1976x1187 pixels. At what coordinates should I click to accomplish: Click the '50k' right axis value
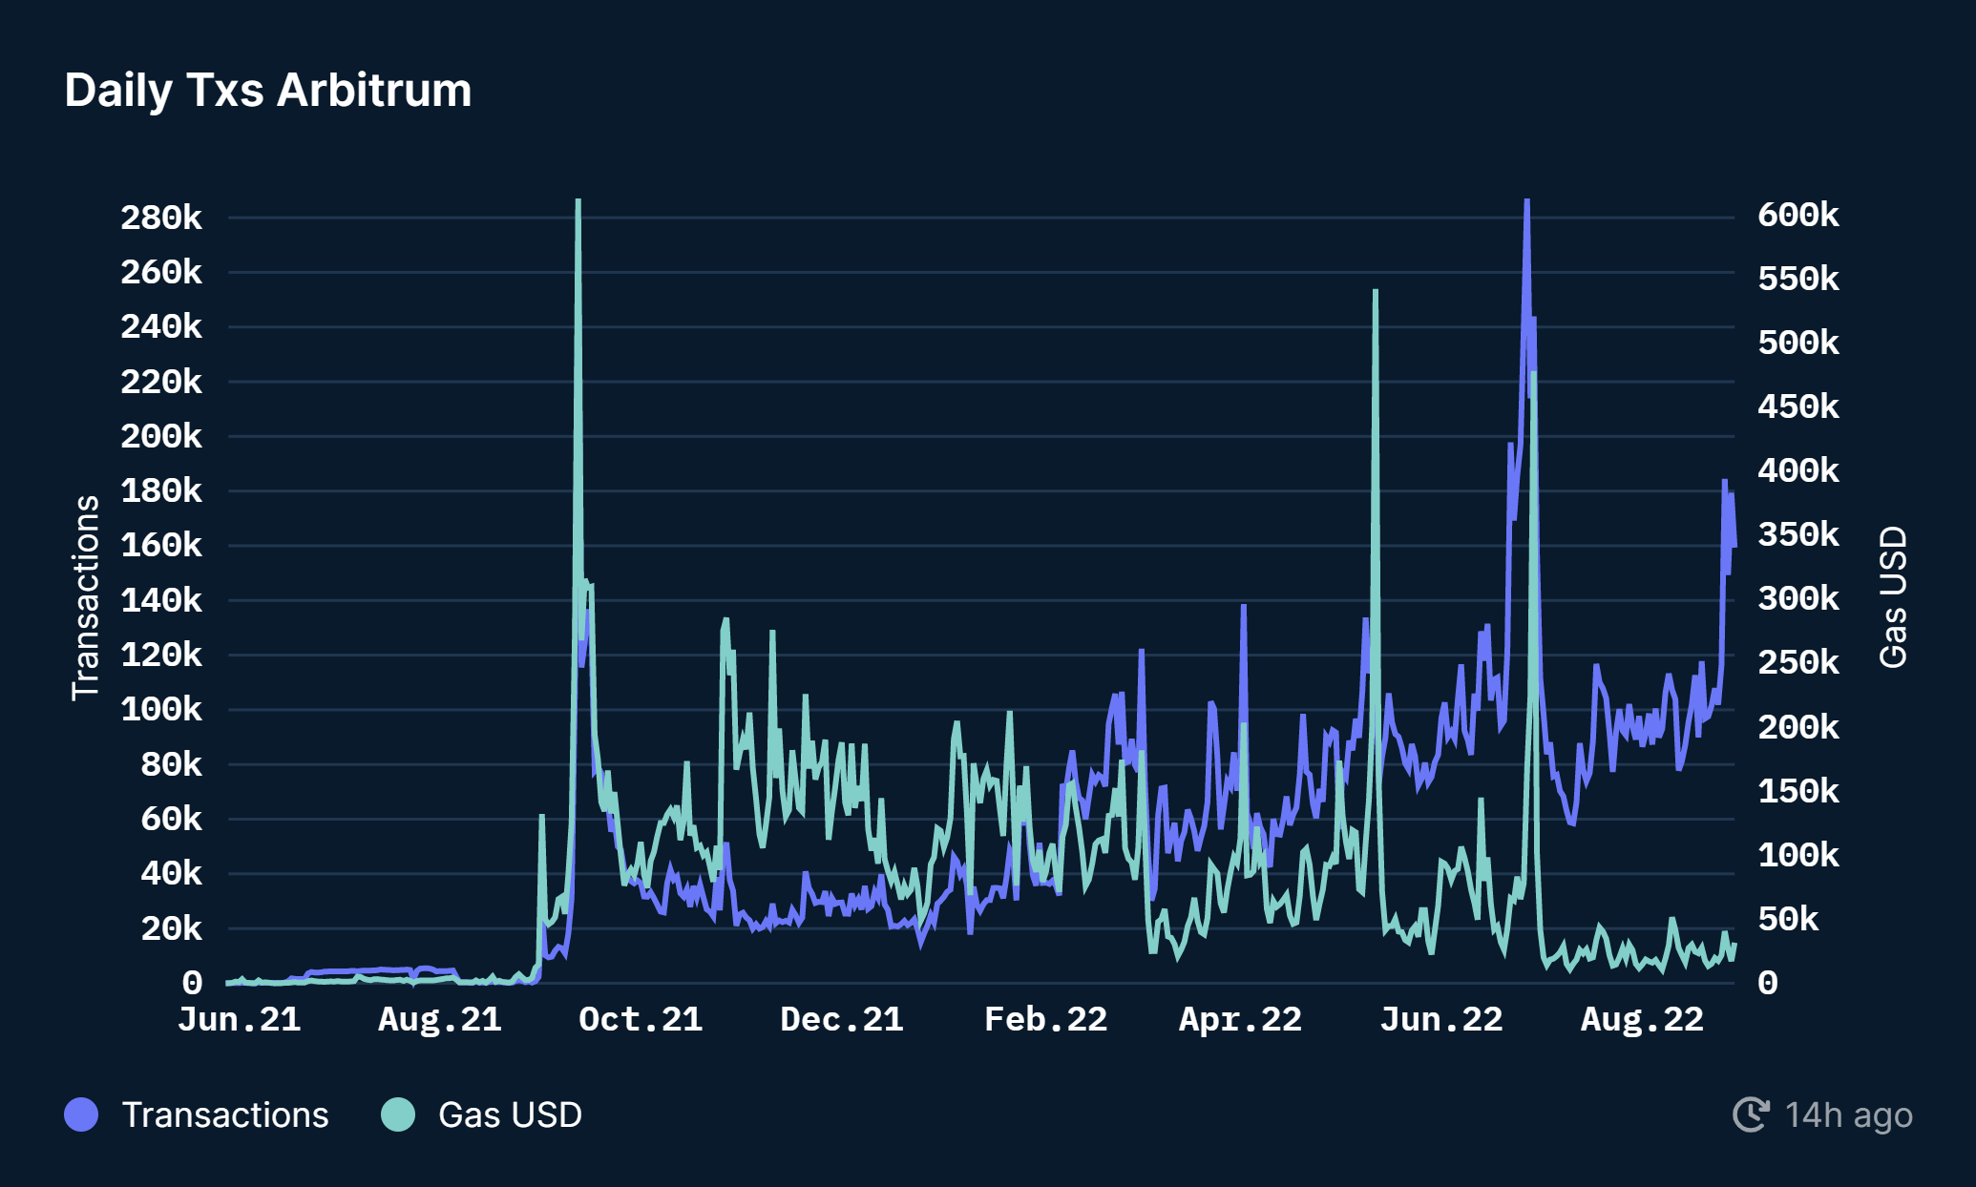coord(1789,919)
